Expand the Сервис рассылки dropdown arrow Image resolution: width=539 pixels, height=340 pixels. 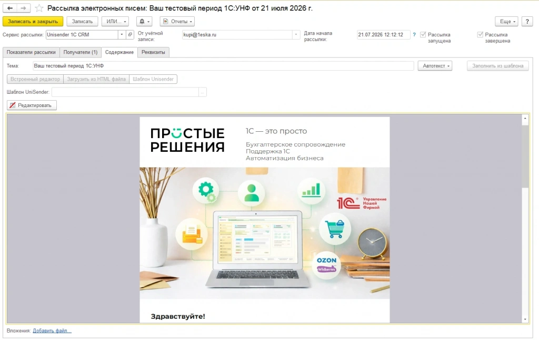pyautogui.click(x=122, y=35)
